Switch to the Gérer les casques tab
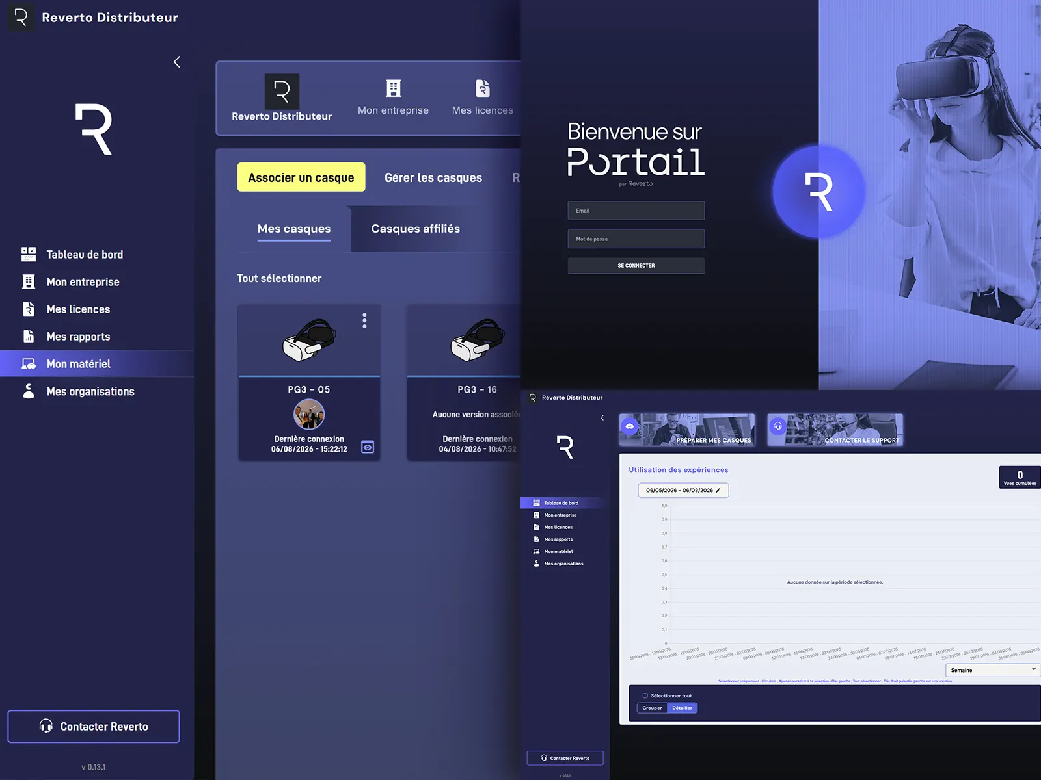Screen dimensions: 1041x780 [x=433, y=177]
